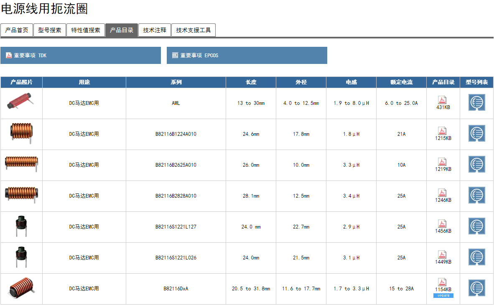The width and height of the screenshot is (494, 305).
Task: Open model list for AML series
Action: 476,103
